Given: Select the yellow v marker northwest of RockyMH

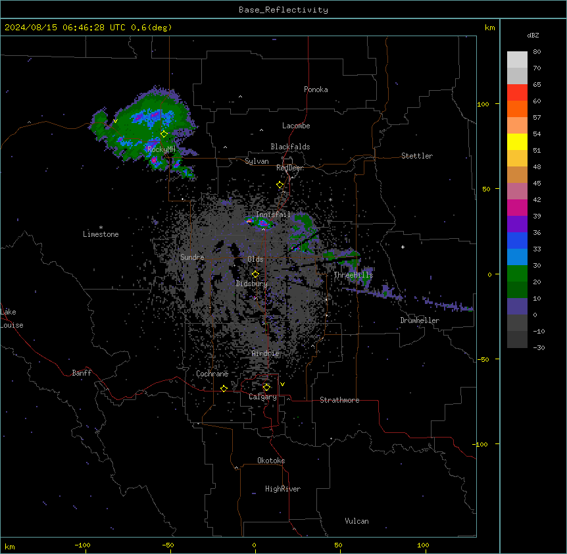Looking at the screenshot, I should point(115,121).
